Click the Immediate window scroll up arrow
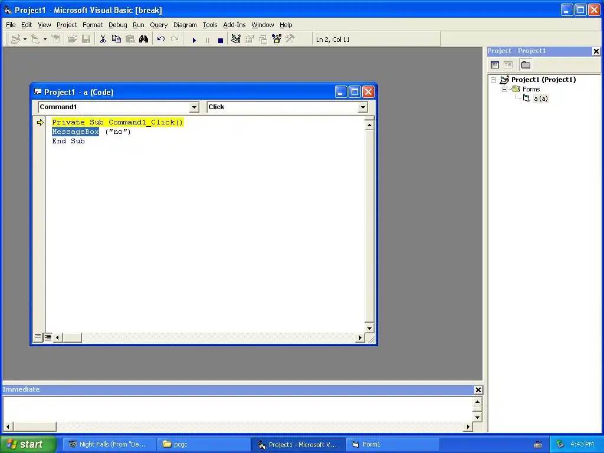 click(477, 402)
